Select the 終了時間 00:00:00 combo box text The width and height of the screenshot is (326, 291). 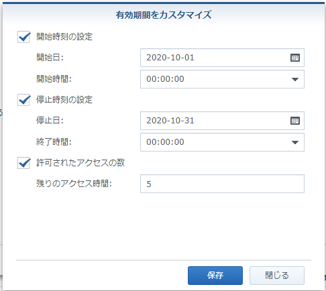pyautogui.click(x=165, y=142)
